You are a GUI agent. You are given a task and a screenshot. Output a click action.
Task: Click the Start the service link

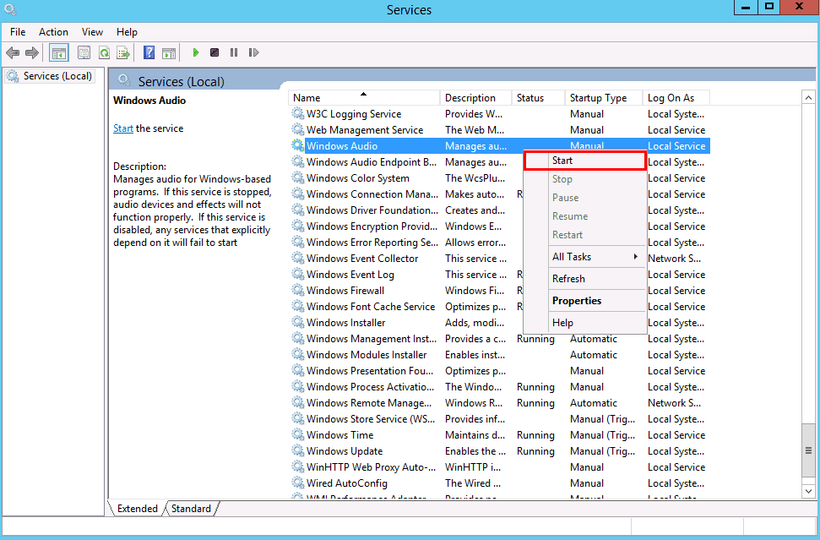(x=123, y=128)
